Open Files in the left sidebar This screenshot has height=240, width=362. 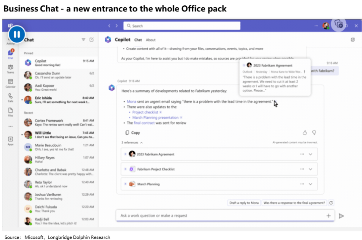click(10, 112)
